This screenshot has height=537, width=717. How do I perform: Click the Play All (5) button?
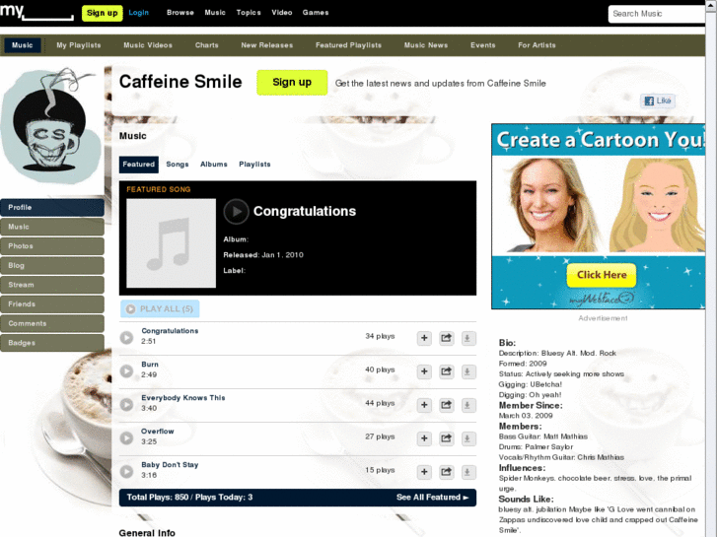(x=160, y=309)
